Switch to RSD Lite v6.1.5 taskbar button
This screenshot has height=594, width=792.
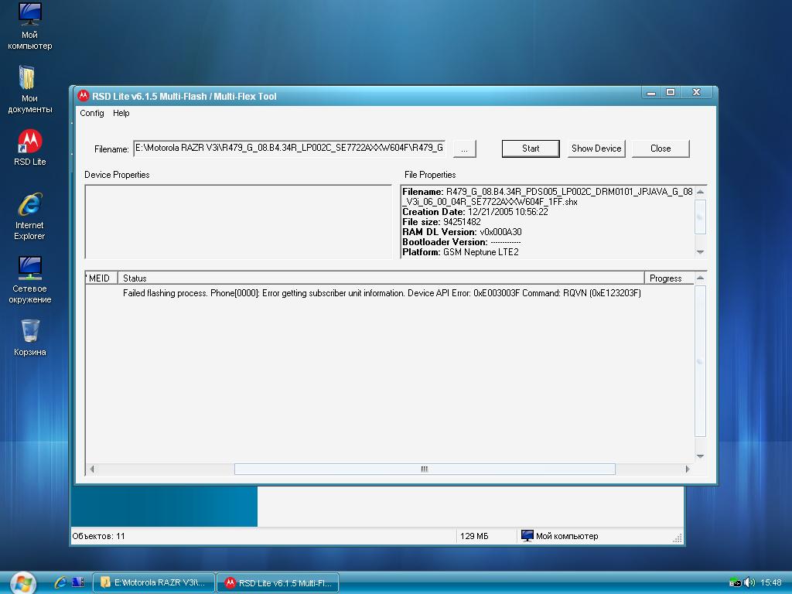pyautogui.click(x=278, y=583)
